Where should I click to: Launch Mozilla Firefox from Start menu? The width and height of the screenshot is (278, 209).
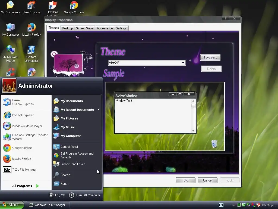point(26,159)
